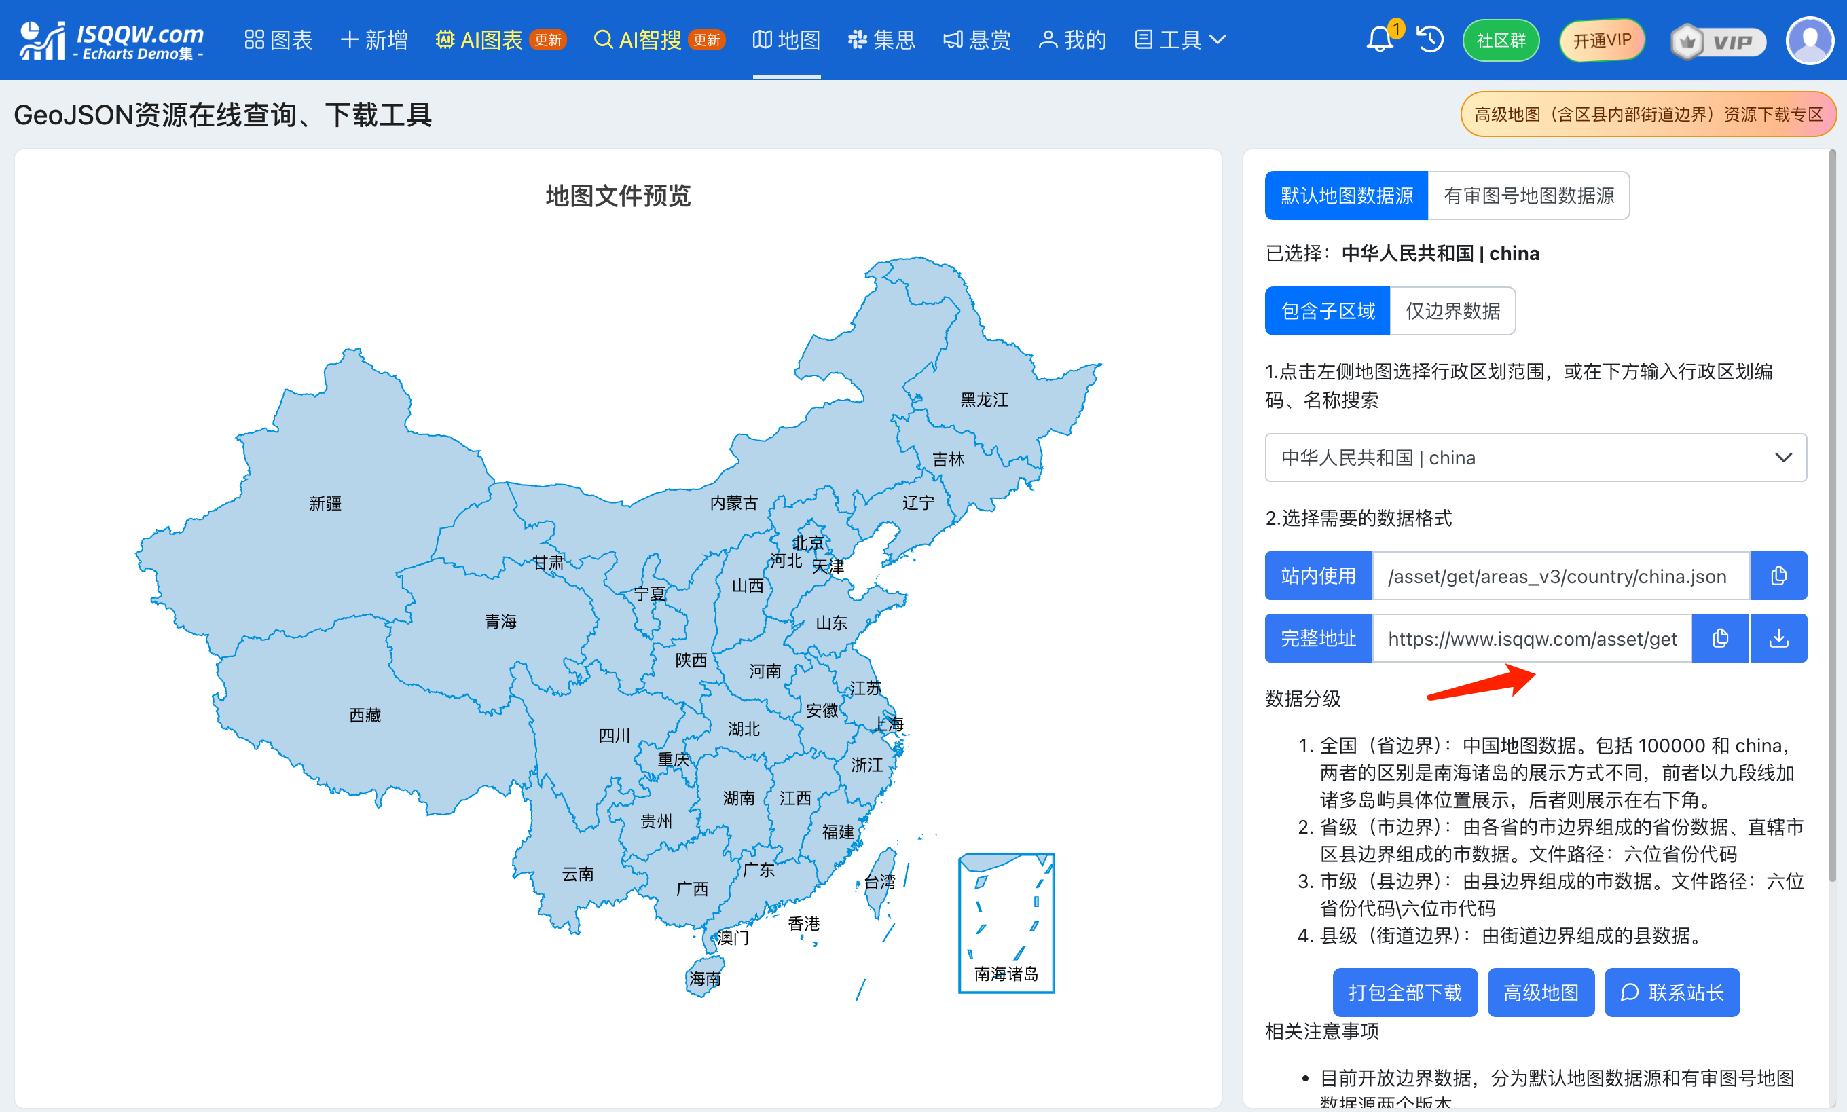Click the user avatar icon
The height and width of the screenshot is (1112, 1847).
coord(1809,41)
